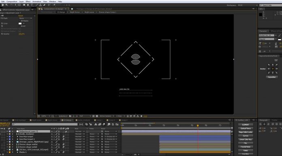
Task: Open composition mini-flowchart in timeline
Action: [81, 124]
